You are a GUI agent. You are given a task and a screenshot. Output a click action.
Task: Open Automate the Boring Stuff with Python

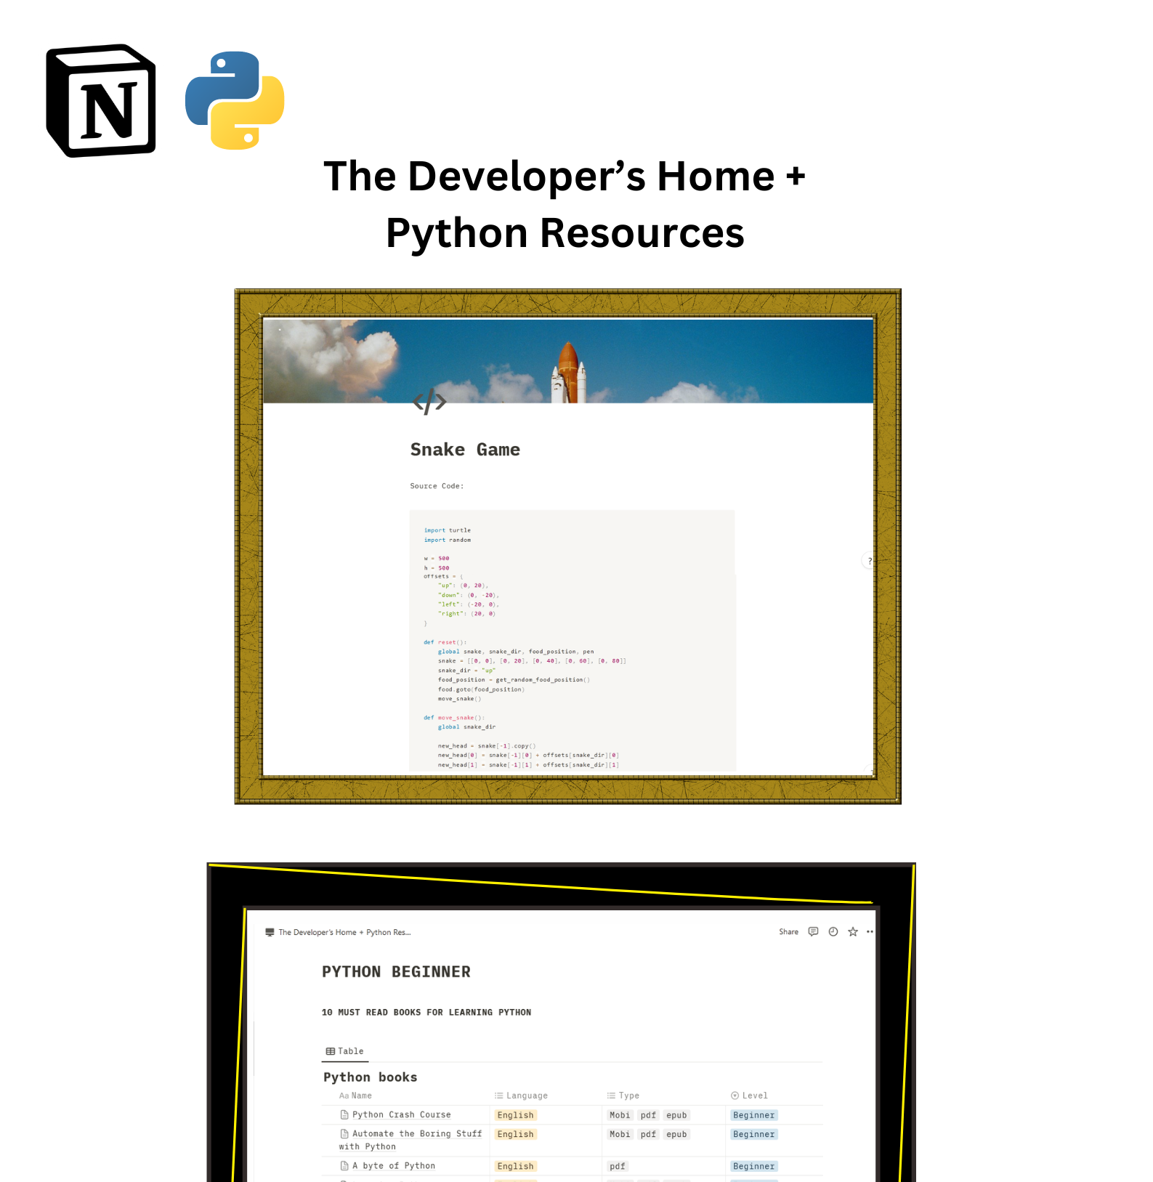(x=410, y=1140)
